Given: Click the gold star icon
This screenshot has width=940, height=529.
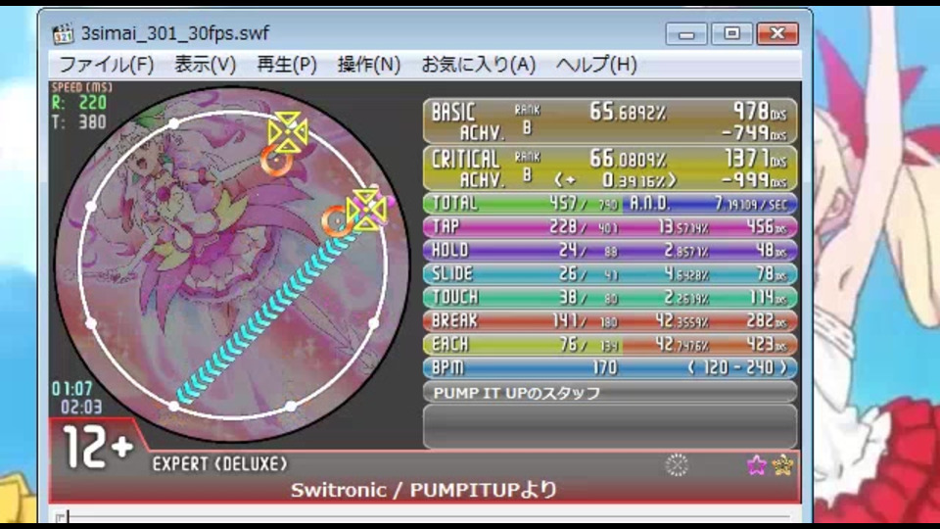Looking at the screenshot, I should 783,464.
